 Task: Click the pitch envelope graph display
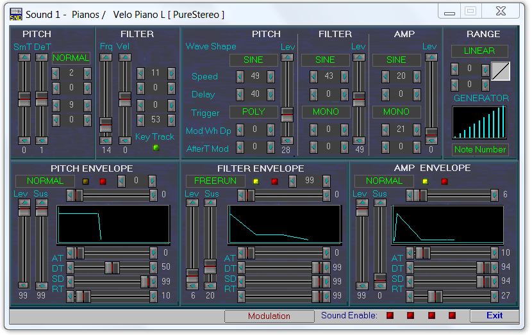pos(113,224)
